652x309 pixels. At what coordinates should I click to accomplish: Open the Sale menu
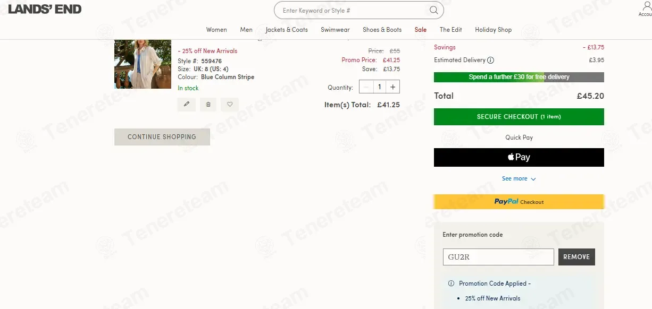coord(421,30)
